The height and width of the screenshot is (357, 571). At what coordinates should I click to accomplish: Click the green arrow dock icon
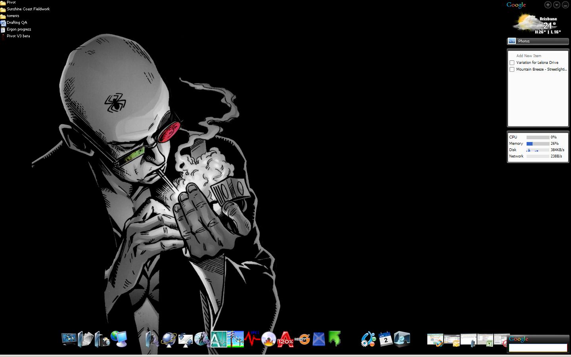point(335,339)
